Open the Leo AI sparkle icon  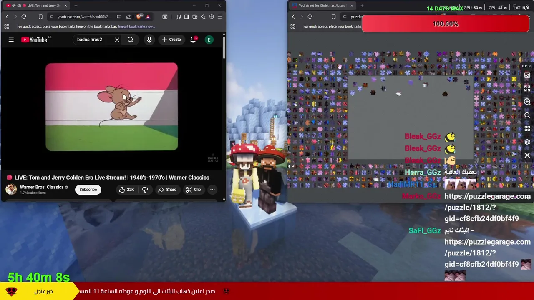pyautogui.click(x=203, y=17)
